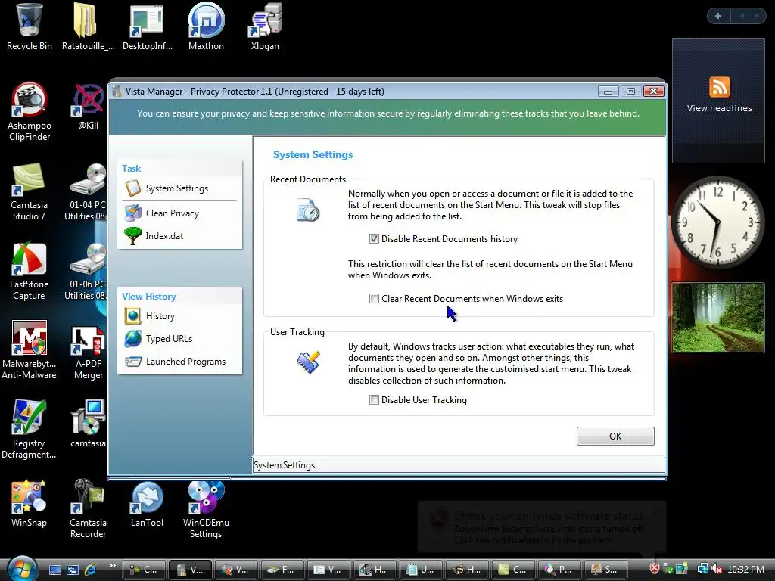Select LanTool desktop icon
This screenshot has width=775, height=581.
pos(148,504)
